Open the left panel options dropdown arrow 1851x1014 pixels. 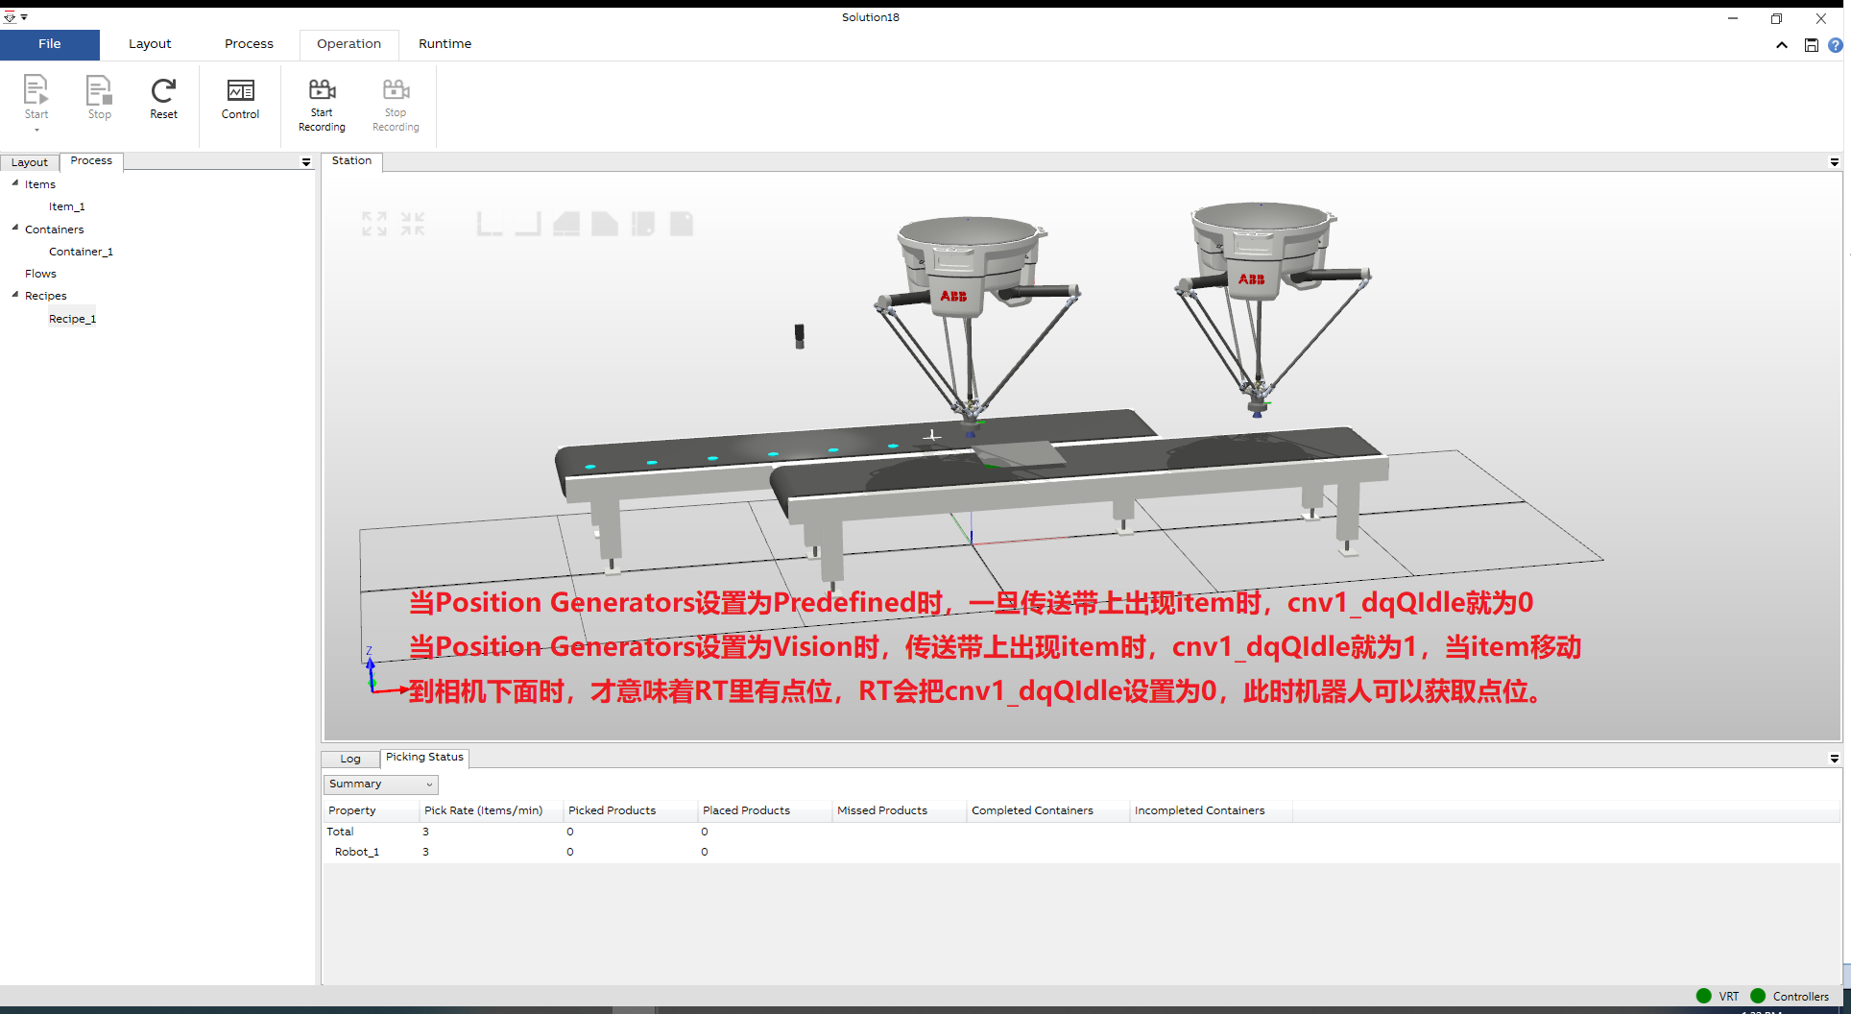(x=306, y=162)
